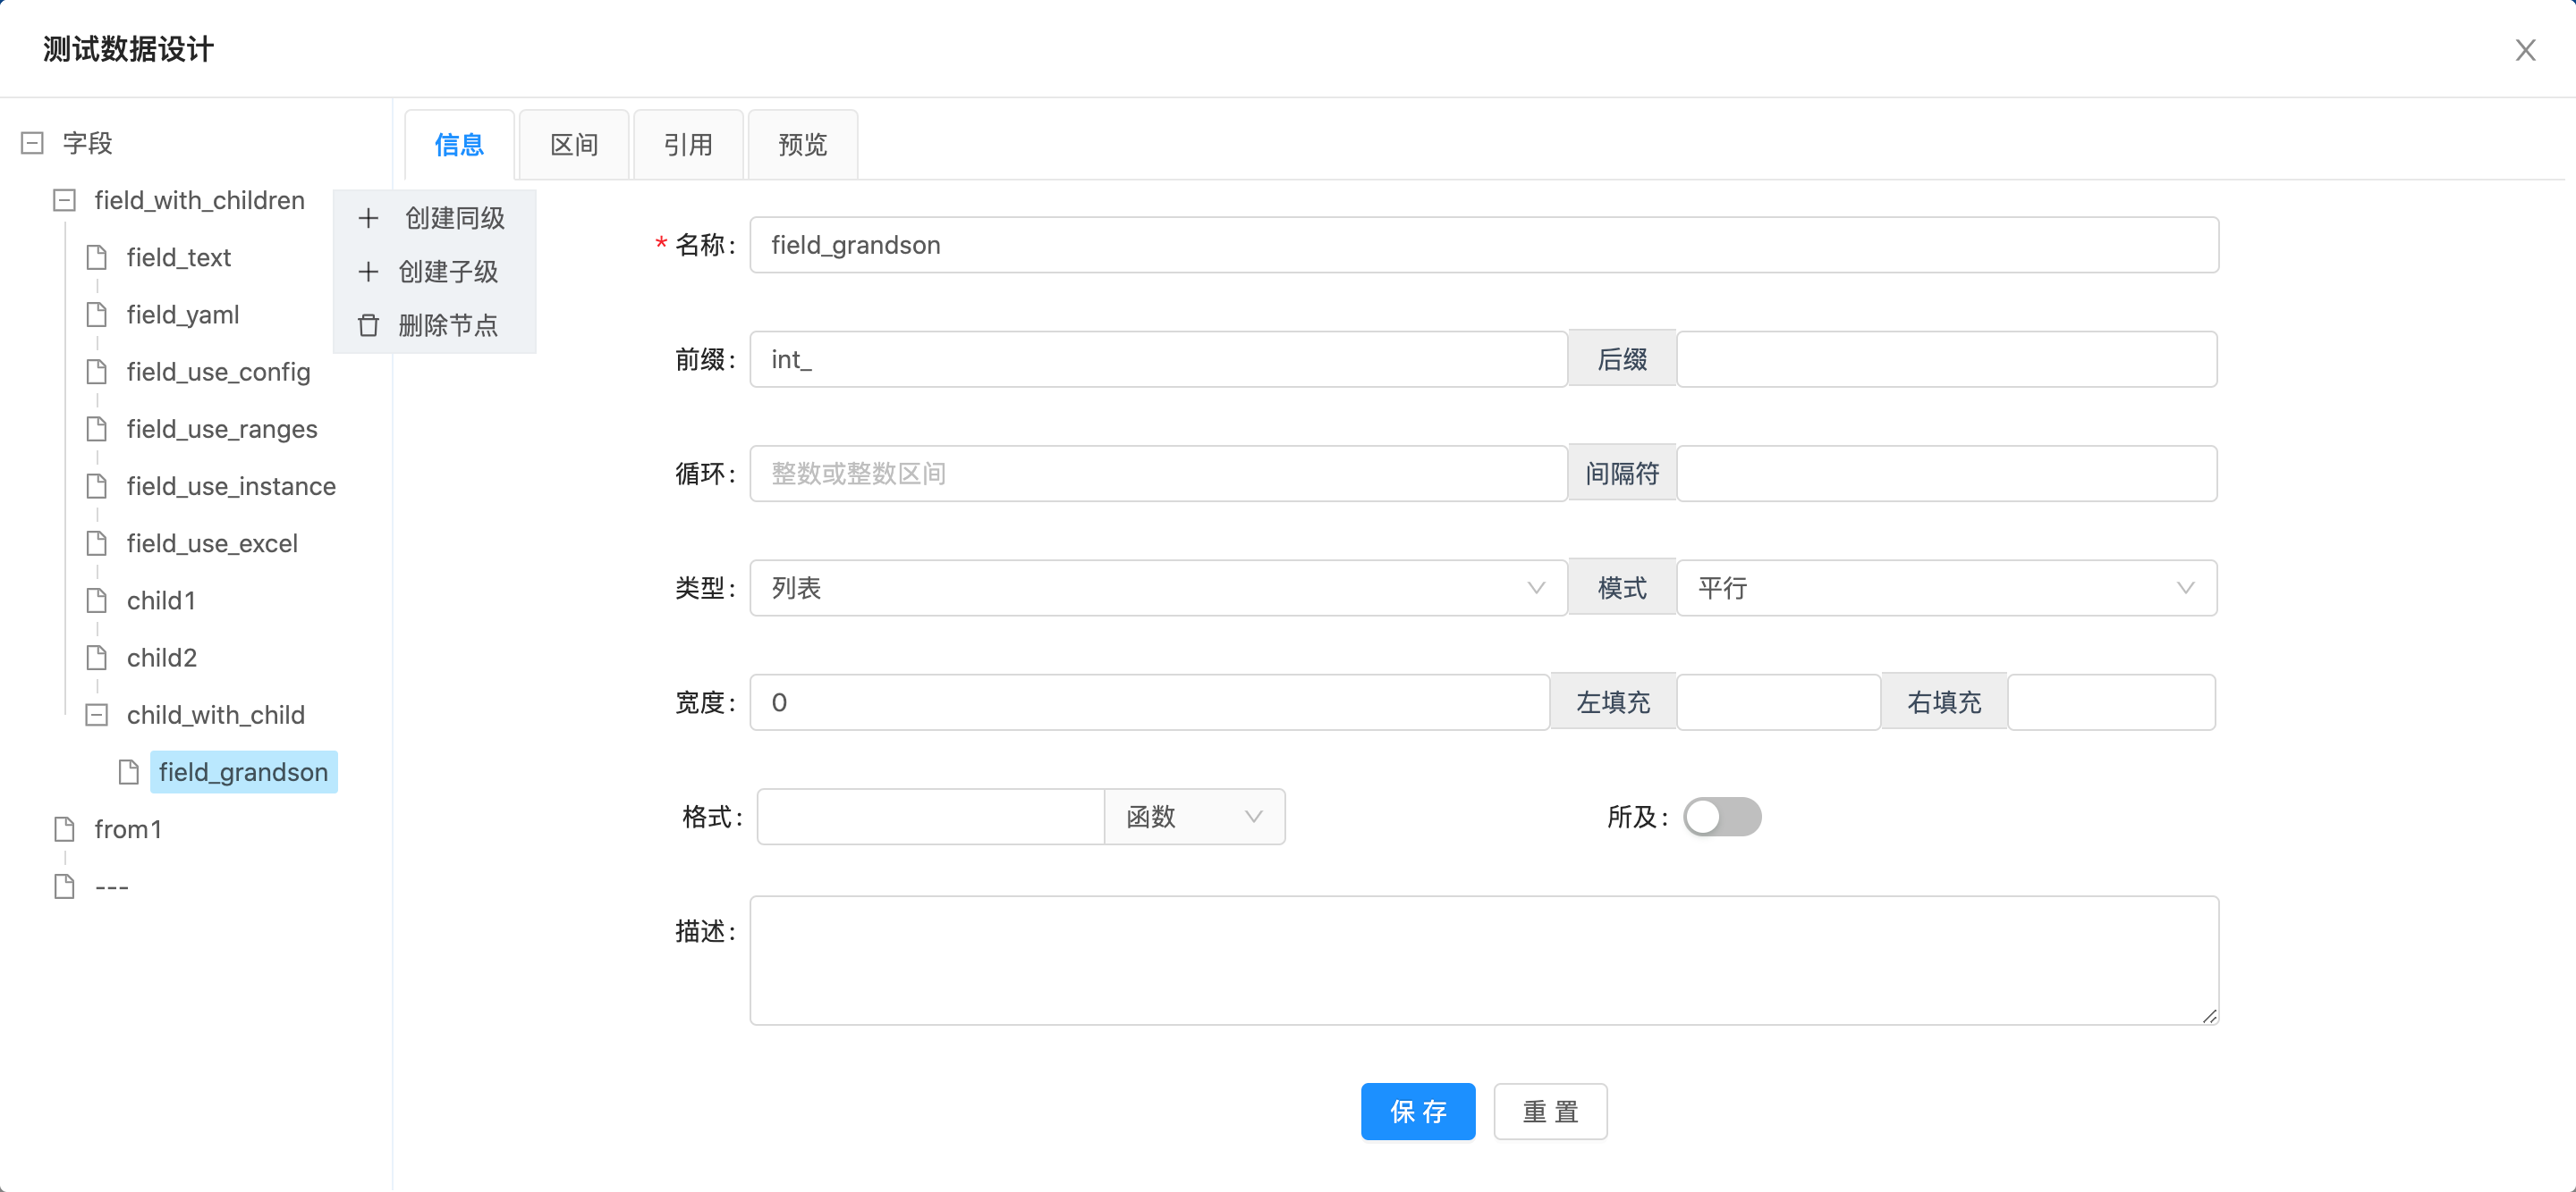
Task: Click the trash icon for 删除节点
Action: point(368,326)
